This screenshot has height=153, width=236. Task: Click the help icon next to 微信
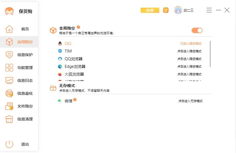click(x=75, y=100)
